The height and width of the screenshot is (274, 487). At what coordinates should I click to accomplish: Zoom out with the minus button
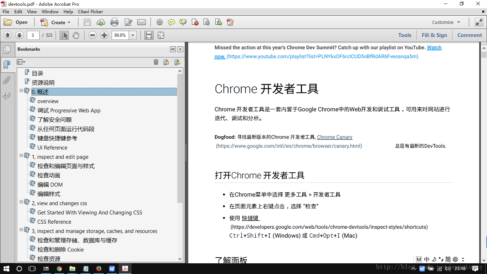coord(92,35)
